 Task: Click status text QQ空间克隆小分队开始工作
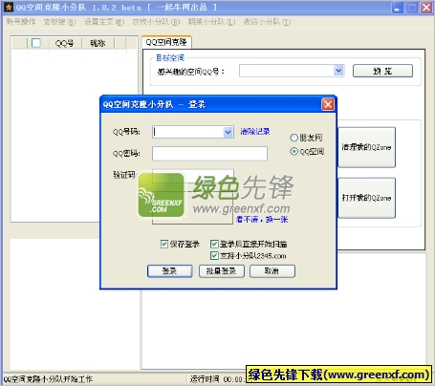48,379
